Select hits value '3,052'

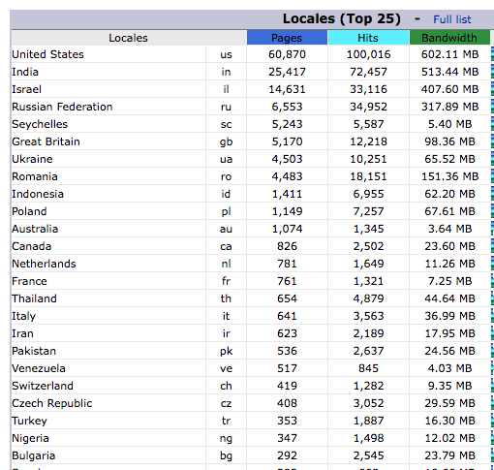click(368, 403)
